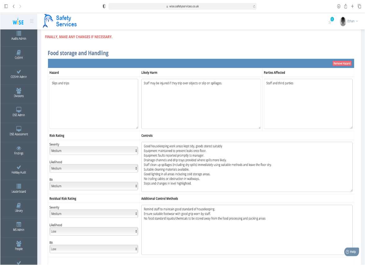Screen dimensions: 365x265
Task: Click Controls textarea resize handle
Action: (351, 191)
